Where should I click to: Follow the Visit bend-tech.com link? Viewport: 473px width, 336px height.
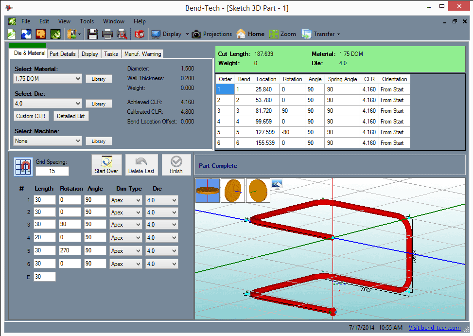point(434,328)
